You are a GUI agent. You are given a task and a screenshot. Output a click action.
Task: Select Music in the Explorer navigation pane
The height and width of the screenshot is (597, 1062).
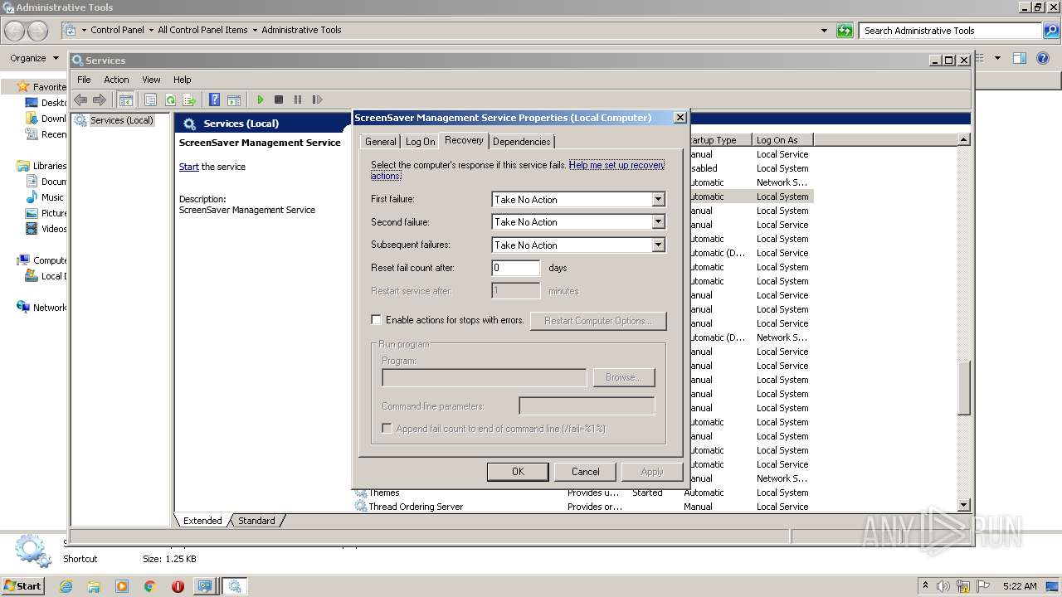pyautogui.click(x=52, y=197)
